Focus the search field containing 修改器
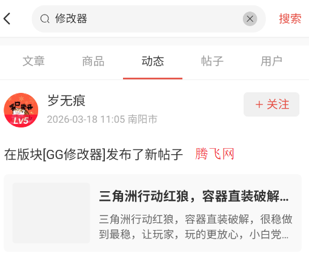The height and width of the screenshot is (261, 309). pyautogui.click(x=148, y=19)
